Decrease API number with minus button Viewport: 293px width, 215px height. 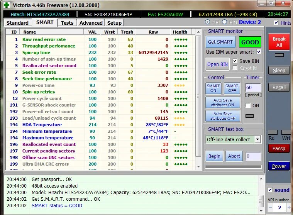(270, 207)
